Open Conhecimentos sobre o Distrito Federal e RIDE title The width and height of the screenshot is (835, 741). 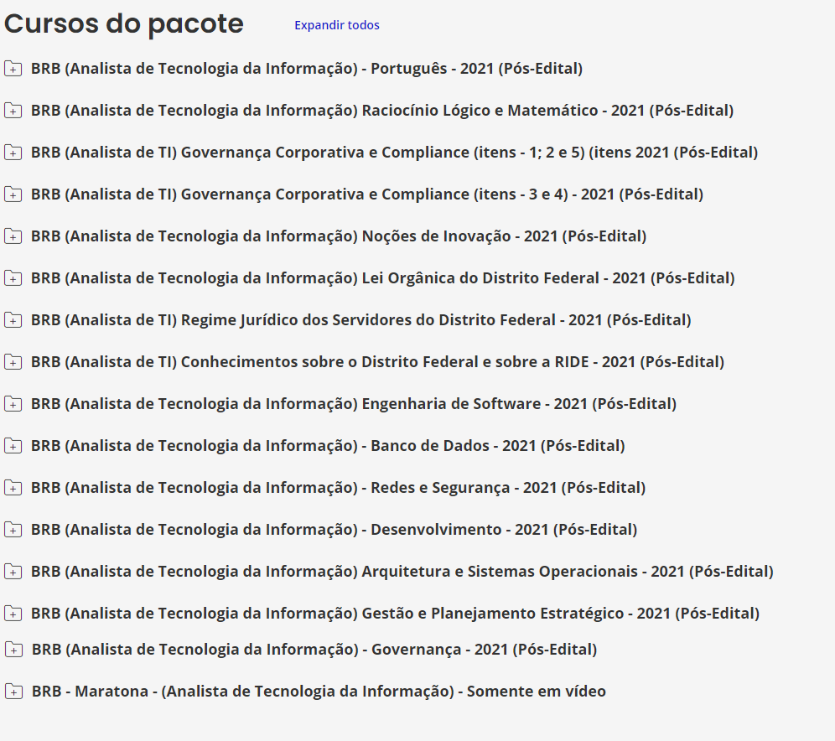click(377, 362)
